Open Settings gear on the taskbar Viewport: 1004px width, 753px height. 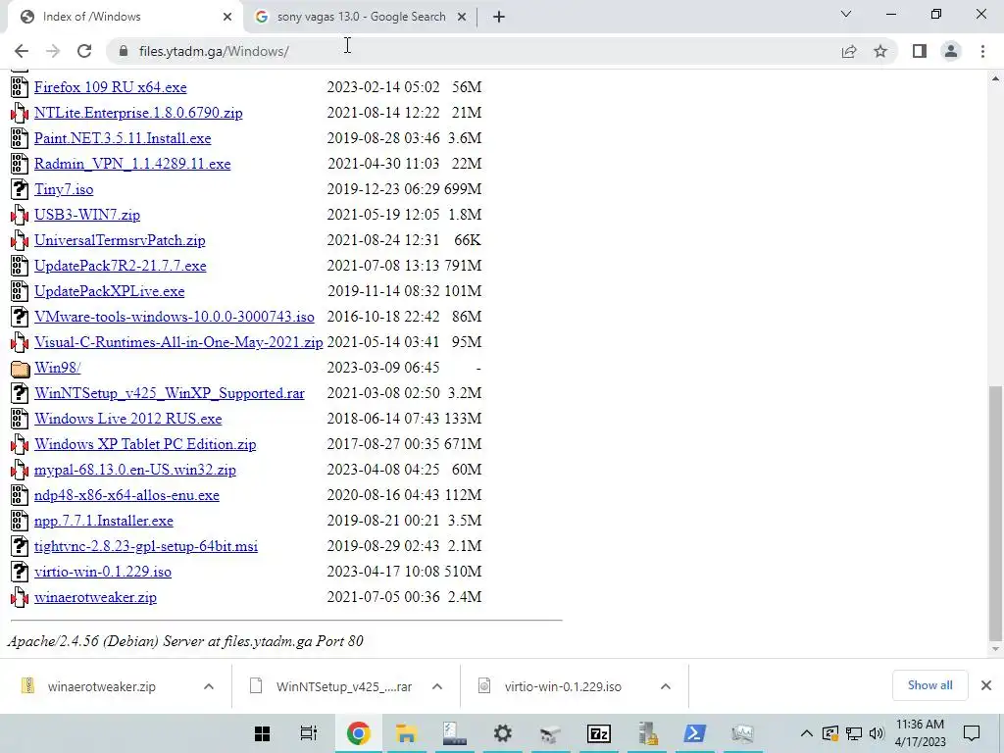point(503,733)
